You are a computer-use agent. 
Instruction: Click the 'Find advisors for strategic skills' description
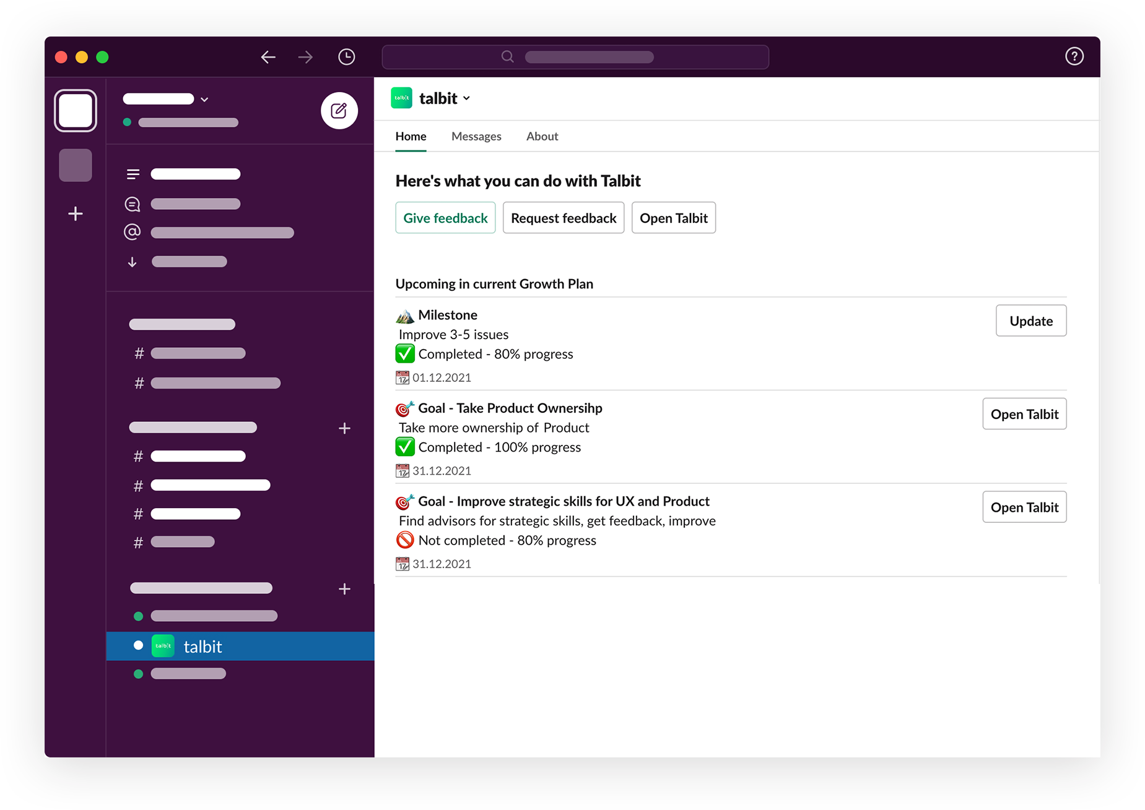557,521
